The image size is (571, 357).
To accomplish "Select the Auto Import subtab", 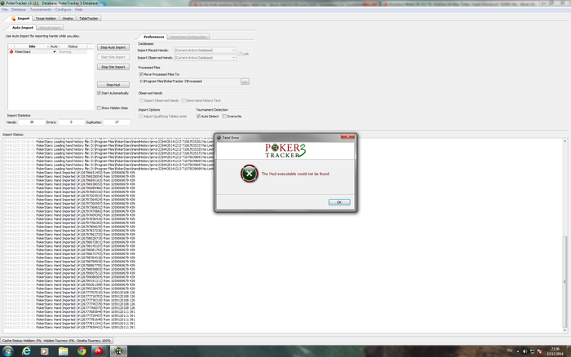I will coord(22,28).
